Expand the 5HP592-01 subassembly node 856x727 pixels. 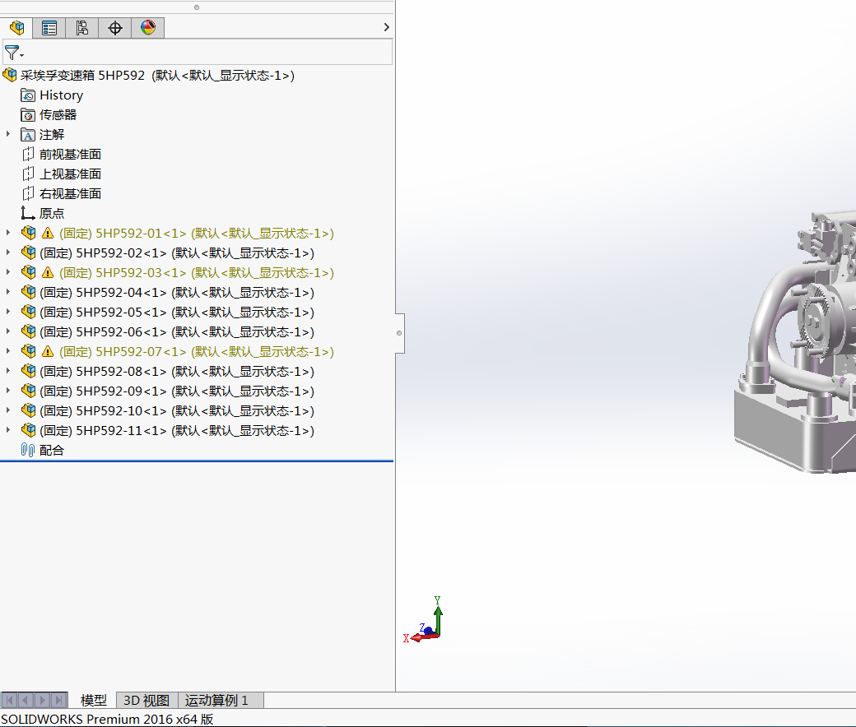(x=7, y=233)
